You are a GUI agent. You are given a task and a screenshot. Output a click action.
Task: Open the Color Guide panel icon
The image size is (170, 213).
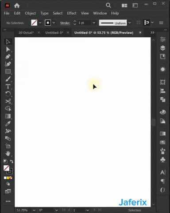pyautogui.click(x=163, y=121)
